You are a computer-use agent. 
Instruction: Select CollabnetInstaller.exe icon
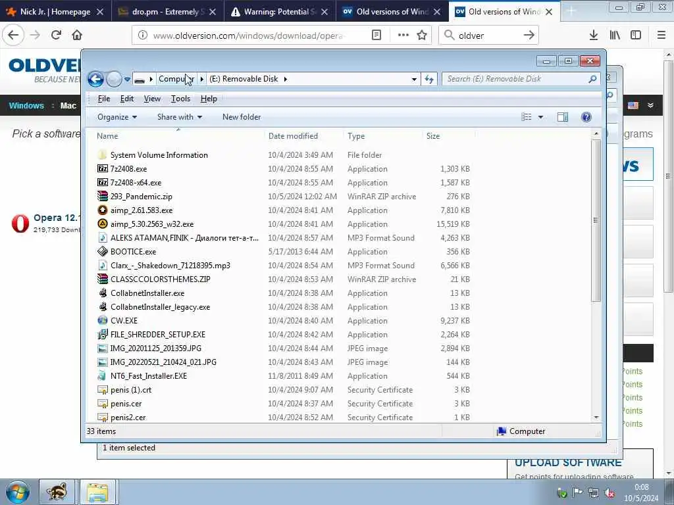tap(102, 293)
